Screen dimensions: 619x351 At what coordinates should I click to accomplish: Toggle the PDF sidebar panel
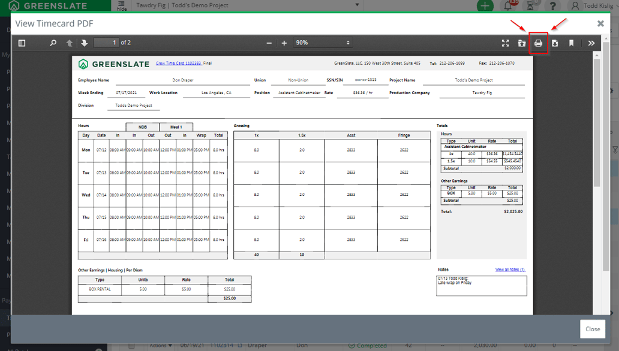tap(22, 43)
